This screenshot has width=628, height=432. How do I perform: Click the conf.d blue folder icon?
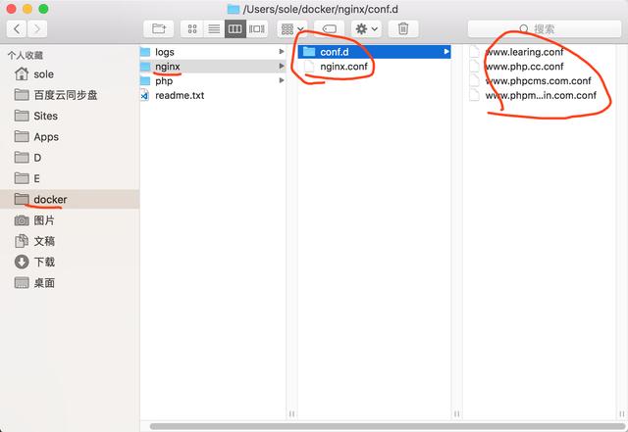point(309,52)
